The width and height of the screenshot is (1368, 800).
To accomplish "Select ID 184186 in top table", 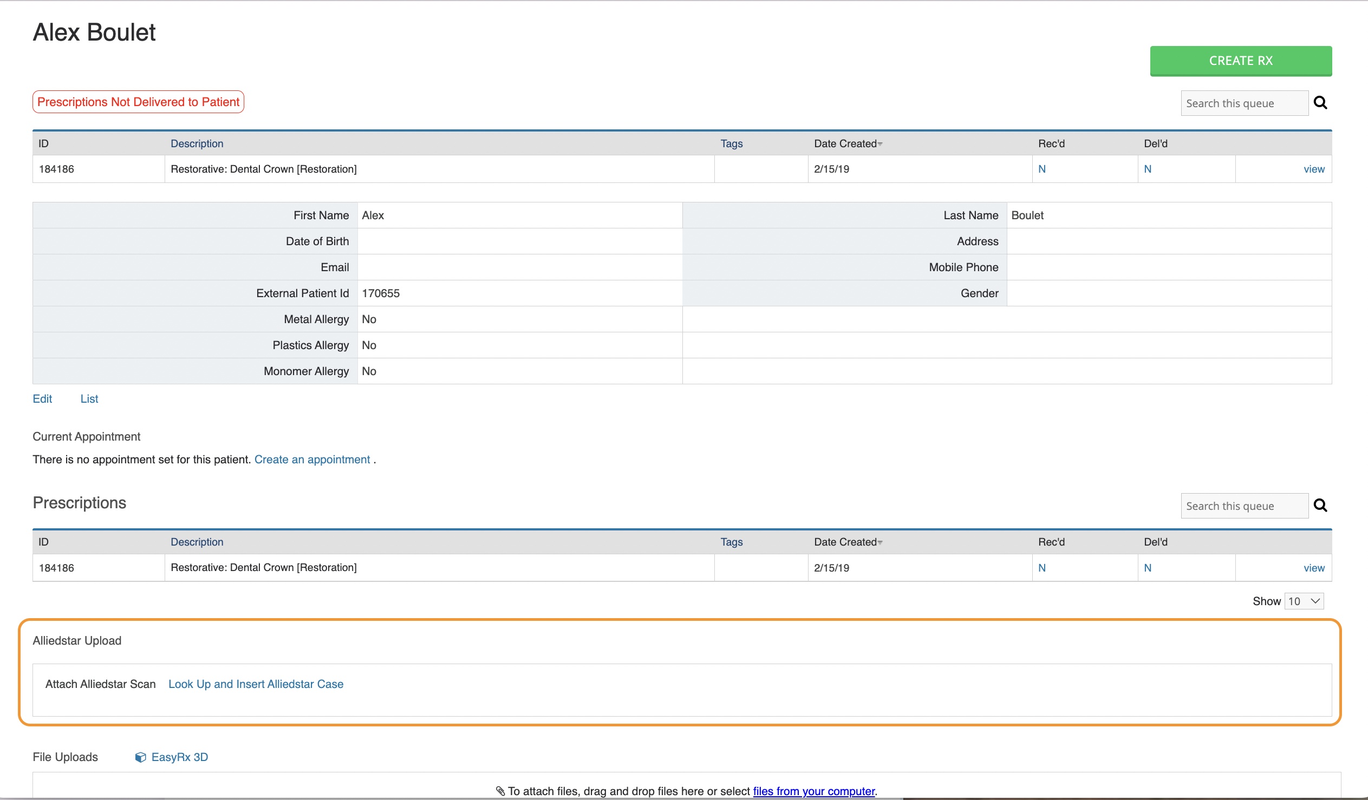I will pyautogui.click(x=56, y=169).
